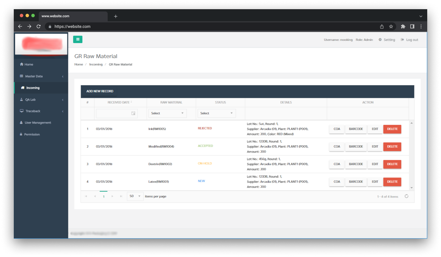Open the received date calendar picker icon
The image size is (441, 257).
click(133, 113)
